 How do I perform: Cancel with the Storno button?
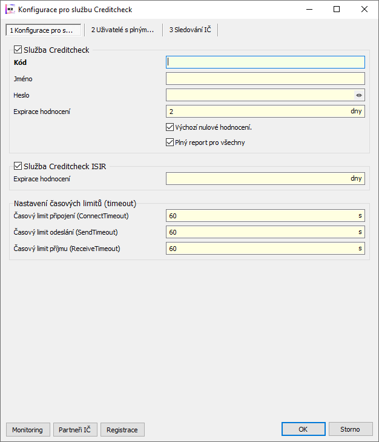(x=350, y=429)
